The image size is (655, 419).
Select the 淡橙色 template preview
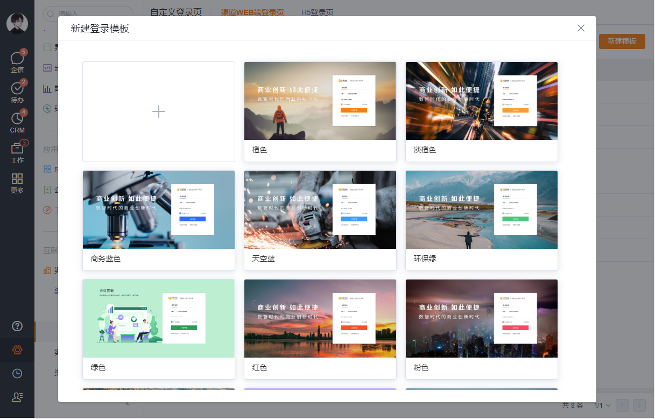click(x=482, y=101)
